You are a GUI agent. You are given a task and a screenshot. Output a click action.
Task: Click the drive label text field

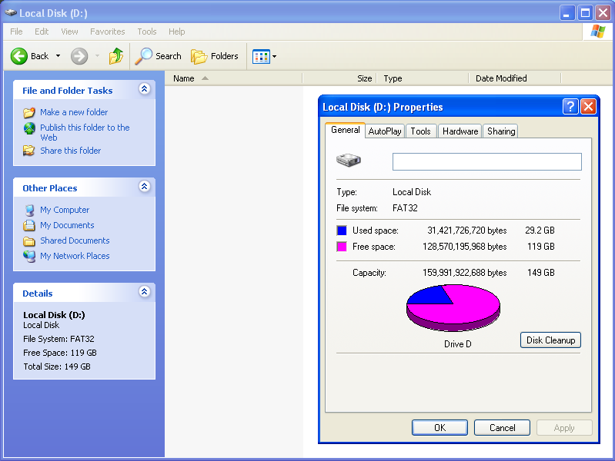click(486, 161)
